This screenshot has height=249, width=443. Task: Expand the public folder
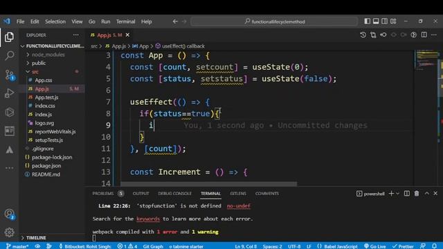[53, 63]
